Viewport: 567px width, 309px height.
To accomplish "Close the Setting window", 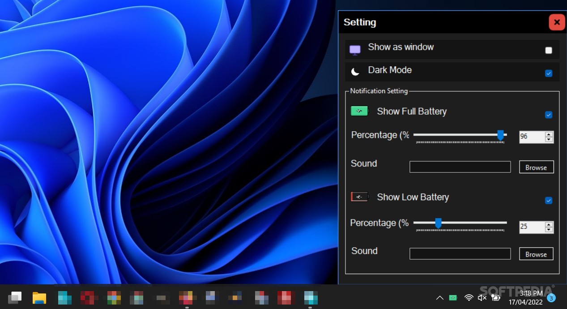I will click(557, 22).
